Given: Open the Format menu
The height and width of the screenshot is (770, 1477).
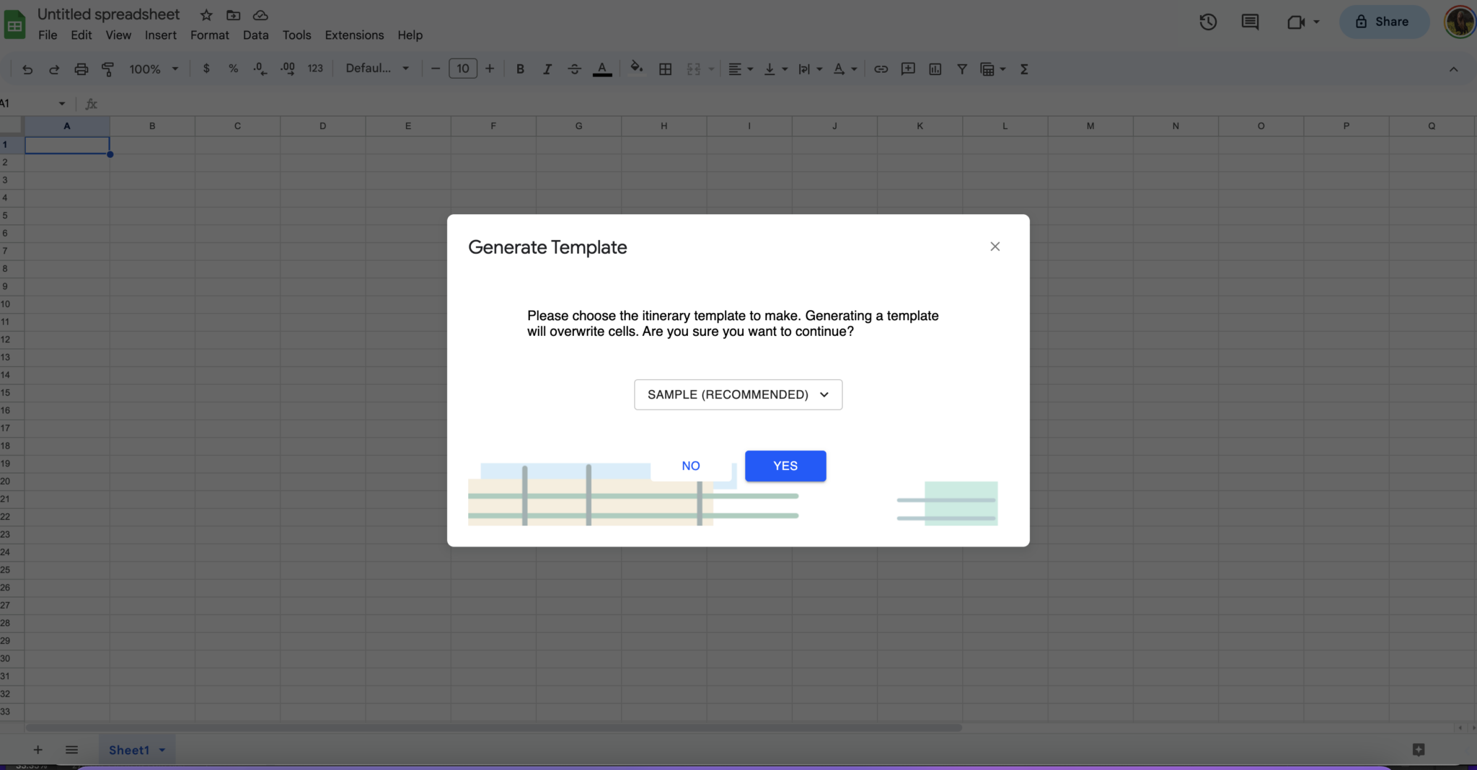Looking at the screenshot, I should click(x=210, y=35).
